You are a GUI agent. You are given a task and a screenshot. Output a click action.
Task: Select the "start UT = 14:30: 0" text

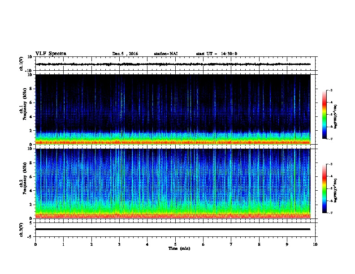(216, 54)
